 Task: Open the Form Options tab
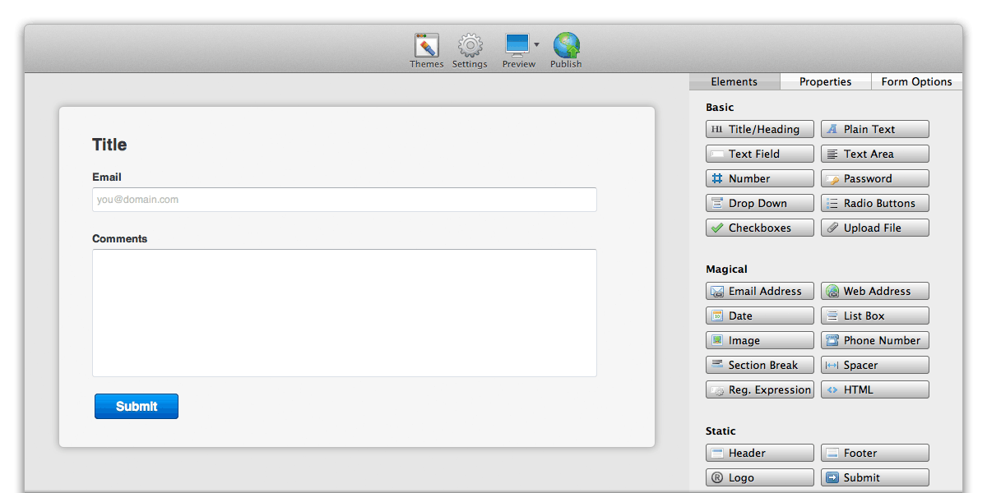(x=916, y=81)
